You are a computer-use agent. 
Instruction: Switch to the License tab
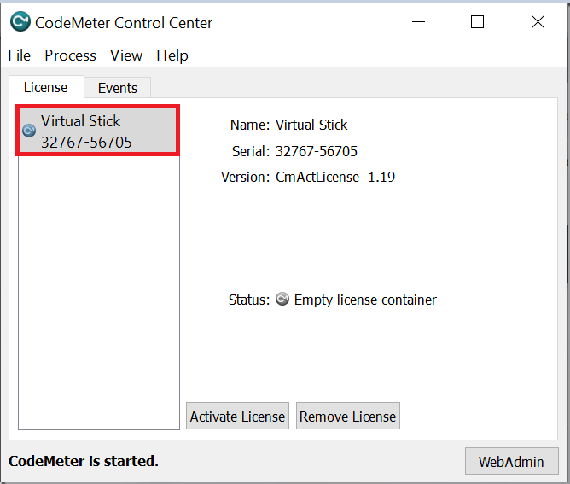46,87
